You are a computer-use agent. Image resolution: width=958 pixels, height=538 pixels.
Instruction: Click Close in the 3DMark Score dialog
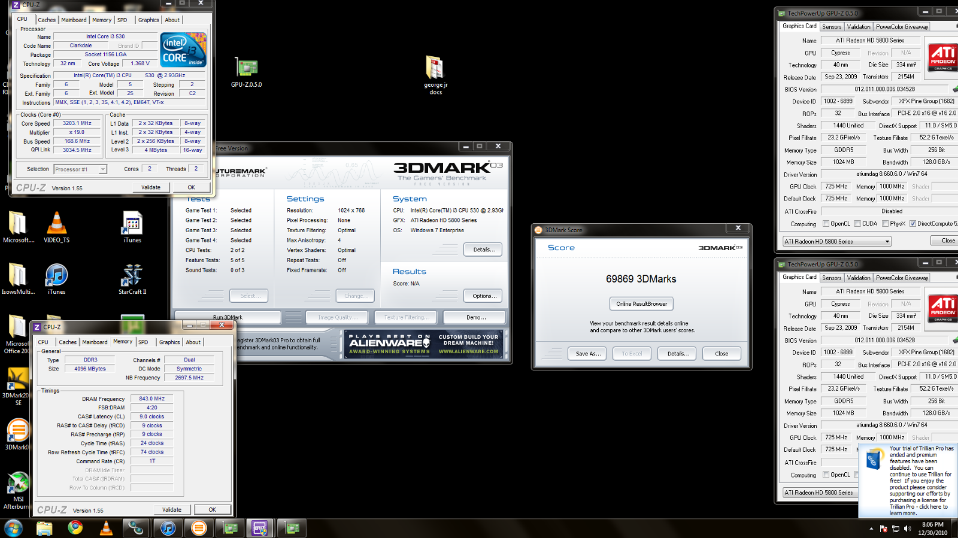[721, 354]
